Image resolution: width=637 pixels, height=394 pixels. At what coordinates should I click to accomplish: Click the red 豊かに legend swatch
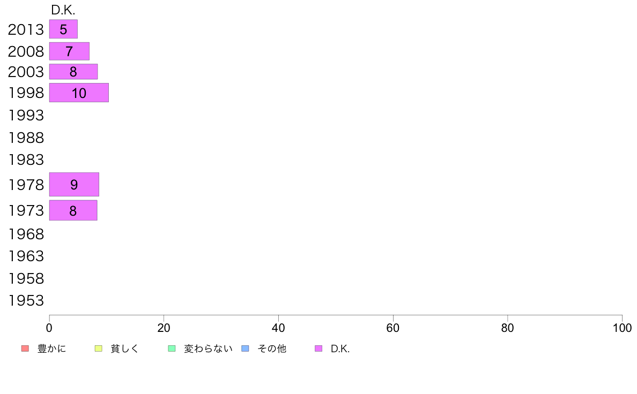(25, 348)
